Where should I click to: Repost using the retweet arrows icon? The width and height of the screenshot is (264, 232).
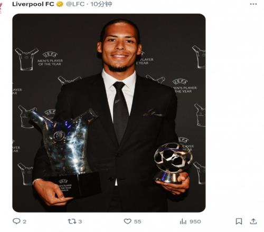(72, 221)
